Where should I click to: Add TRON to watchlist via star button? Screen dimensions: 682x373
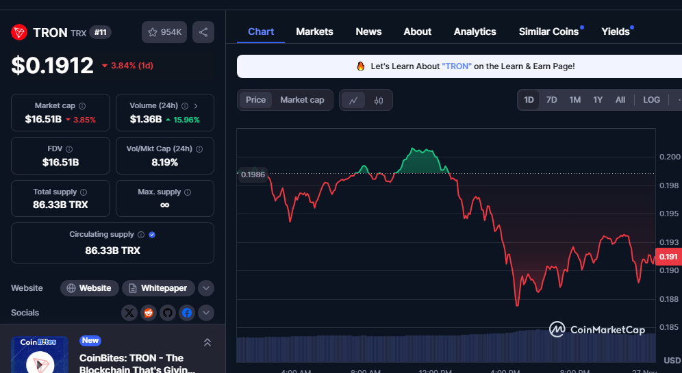point(164,32)
